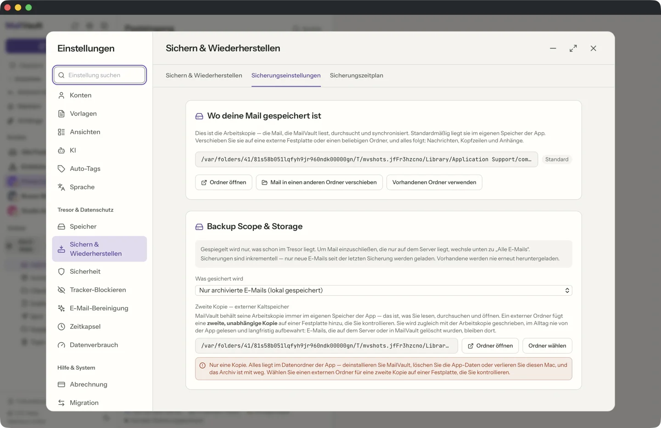Select Sichern & Wiederherstellen sidebar item

(x=100, y=249)
